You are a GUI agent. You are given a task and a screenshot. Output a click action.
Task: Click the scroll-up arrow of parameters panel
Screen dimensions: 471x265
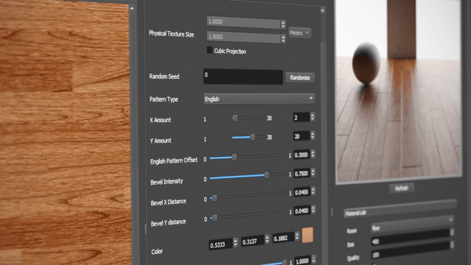pyautogui.click(x=323, y=11)
